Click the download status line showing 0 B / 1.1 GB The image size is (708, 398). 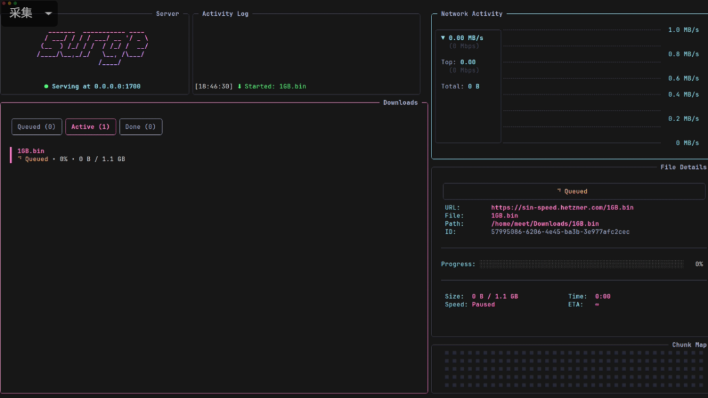click(71, 159)
